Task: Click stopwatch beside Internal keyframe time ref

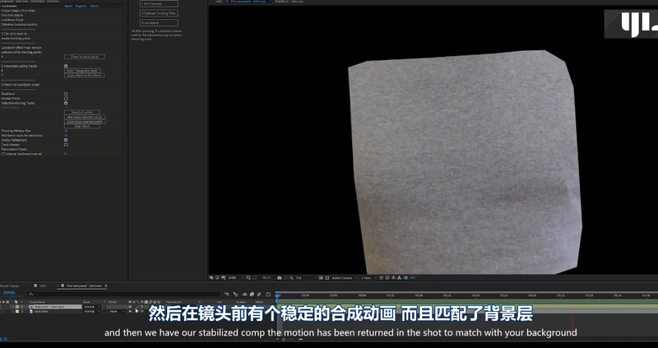Action: [3, 154]
